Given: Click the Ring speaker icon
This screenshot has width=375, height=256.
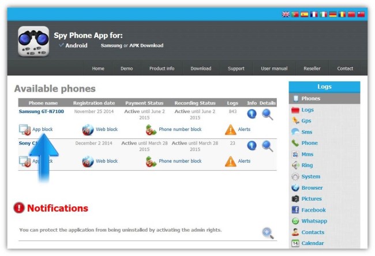Looking at the screenshot, I should [x=295, y=165].
